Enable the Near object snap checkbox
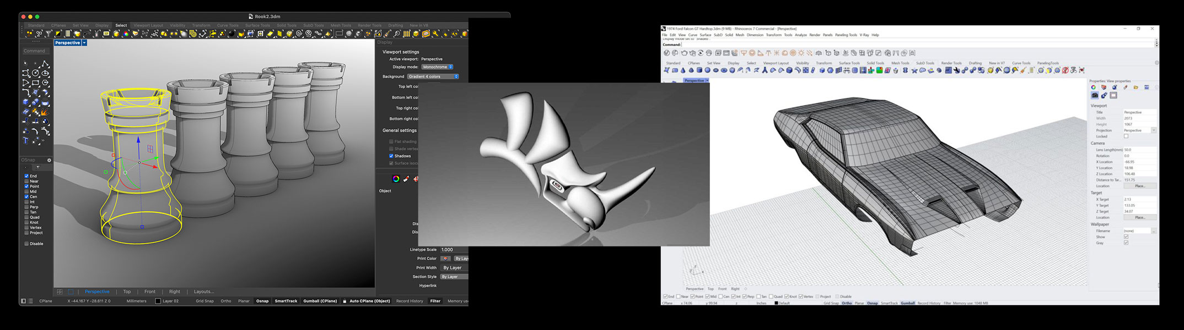The image size is (1184, 330). (26, 181)
